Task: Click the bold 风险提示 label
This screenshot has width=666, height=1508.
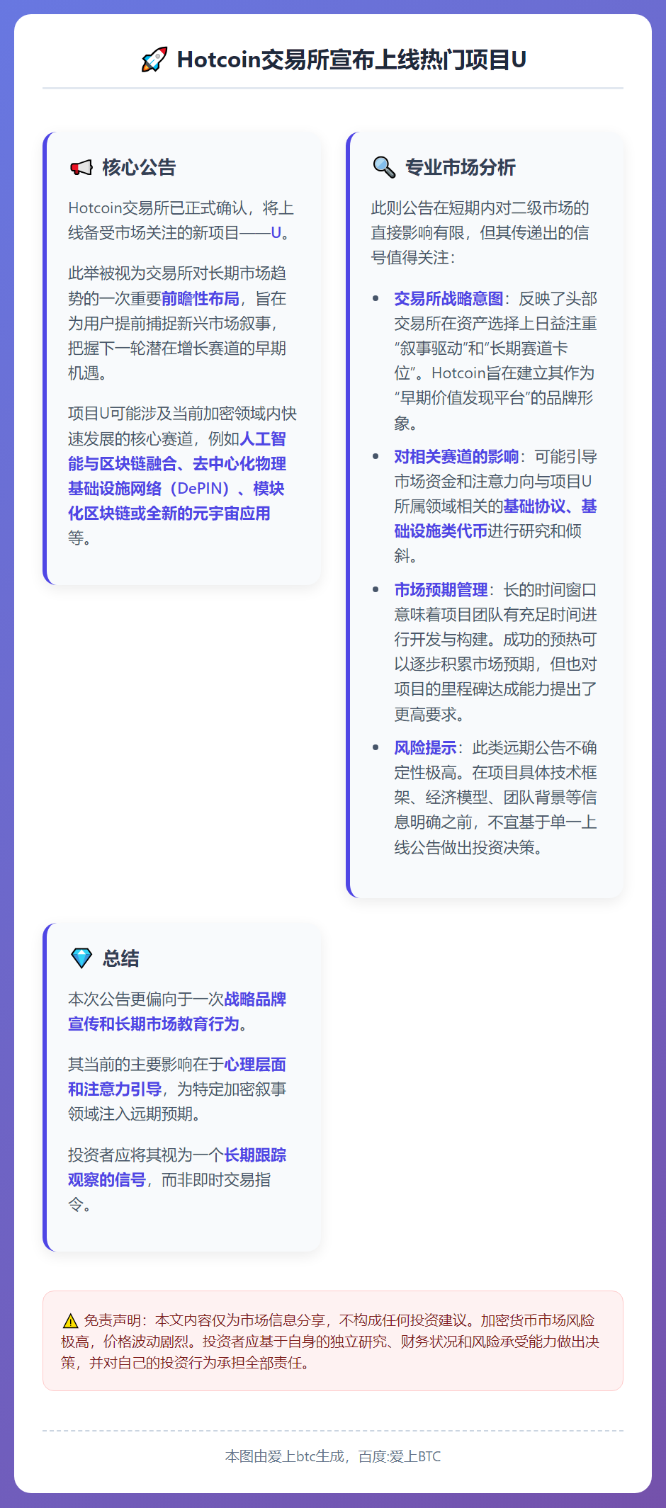Action: [425, 748]
